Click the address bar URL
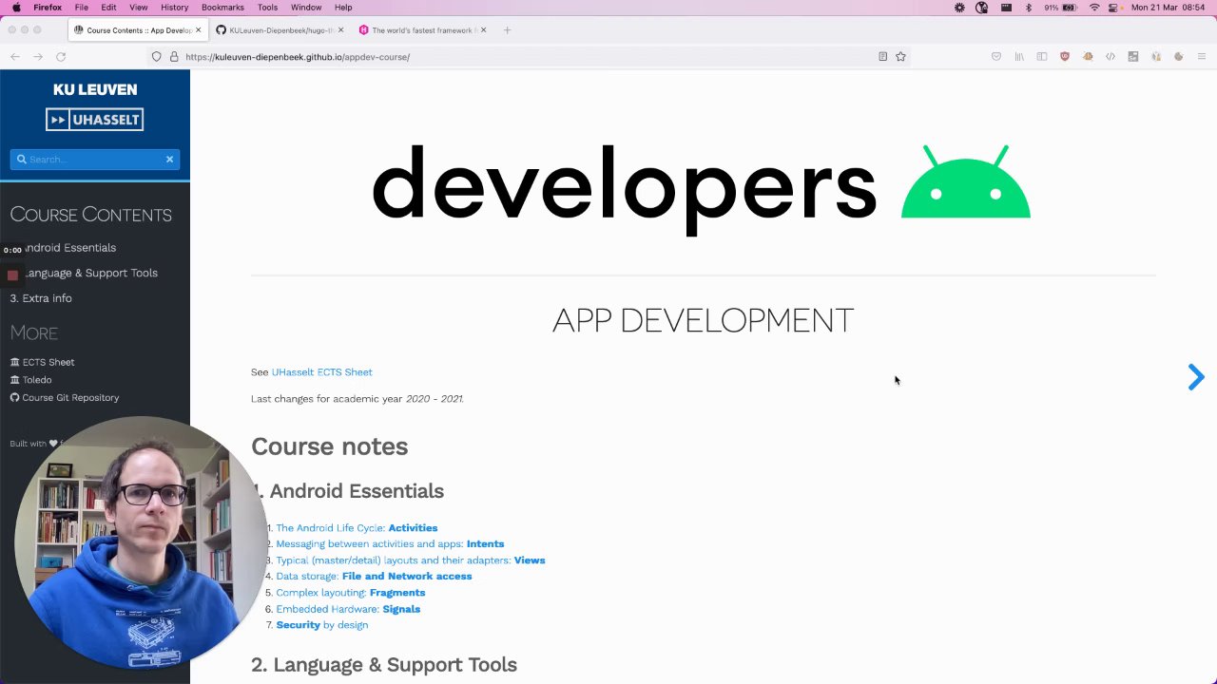 298,57
